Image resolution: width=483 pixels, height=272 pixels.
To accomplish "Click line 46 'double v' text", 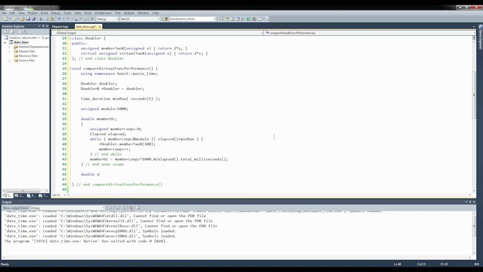I will pyautogui.click(x=90, y=174).
